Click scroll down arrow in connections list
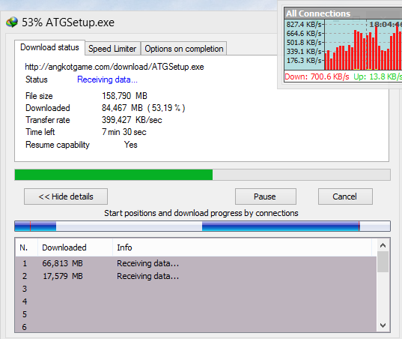This screenshot has width=402, height=339. tap(383, 325)
